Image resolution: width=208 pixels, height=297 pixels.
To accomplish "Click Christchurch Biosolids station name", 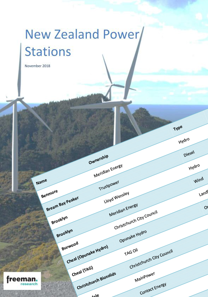I will 96,281.
